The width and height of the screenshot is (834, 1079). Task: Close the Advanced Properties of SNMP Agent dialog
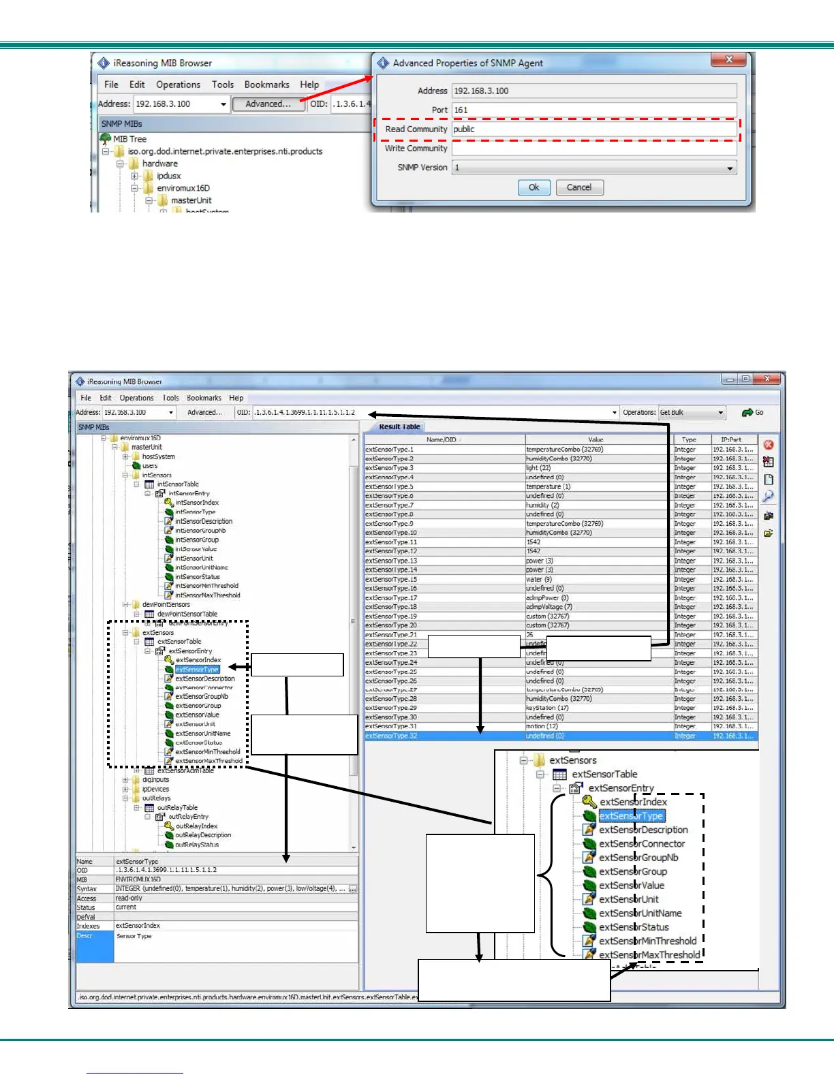point(728,60)
